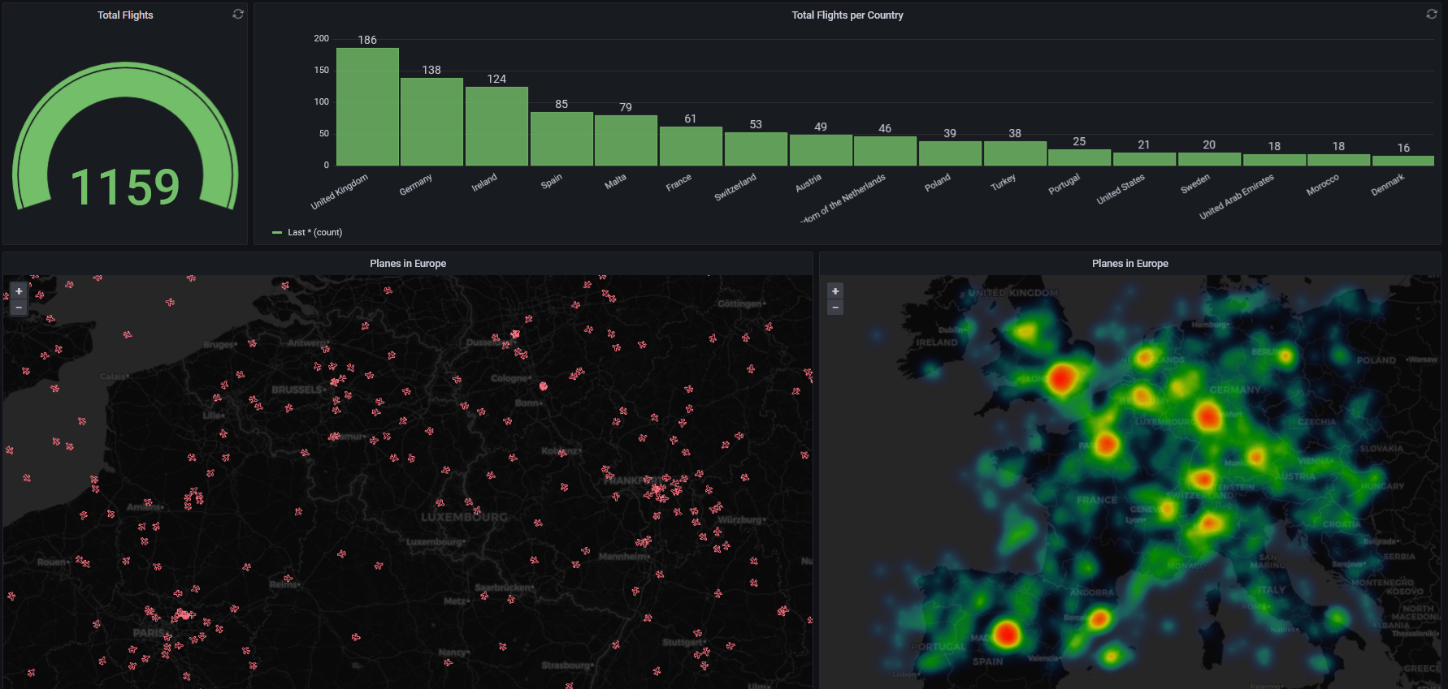Click the Morocco bar showing 18
The image size is (1448, 689).
pyautogui.click(x=1338, y=160)
